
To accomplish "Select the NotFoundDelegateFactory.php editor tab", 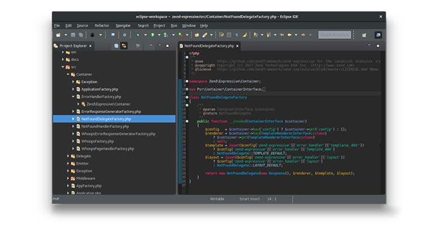I will (x=209, y=46).
